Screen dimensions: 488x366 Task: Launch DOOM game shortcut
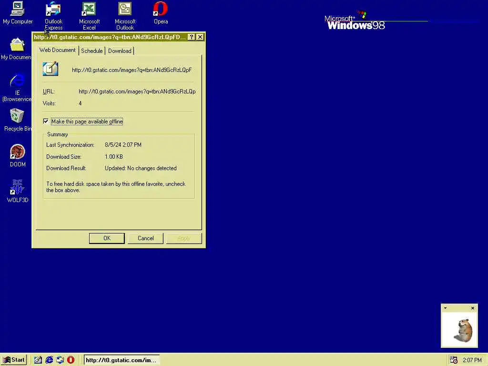pyautogui.click(x=18, y=156)
